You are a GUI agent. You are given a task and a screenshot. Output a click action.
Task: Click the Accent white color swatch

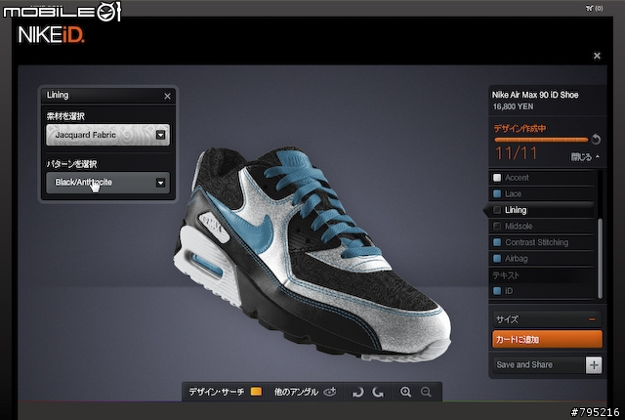click(497, 178)
